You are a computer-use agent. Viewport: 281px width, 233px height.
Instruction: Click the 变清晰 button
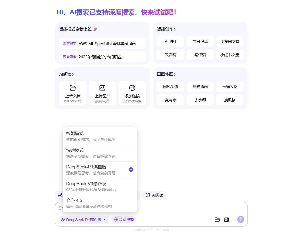(170, 100)
